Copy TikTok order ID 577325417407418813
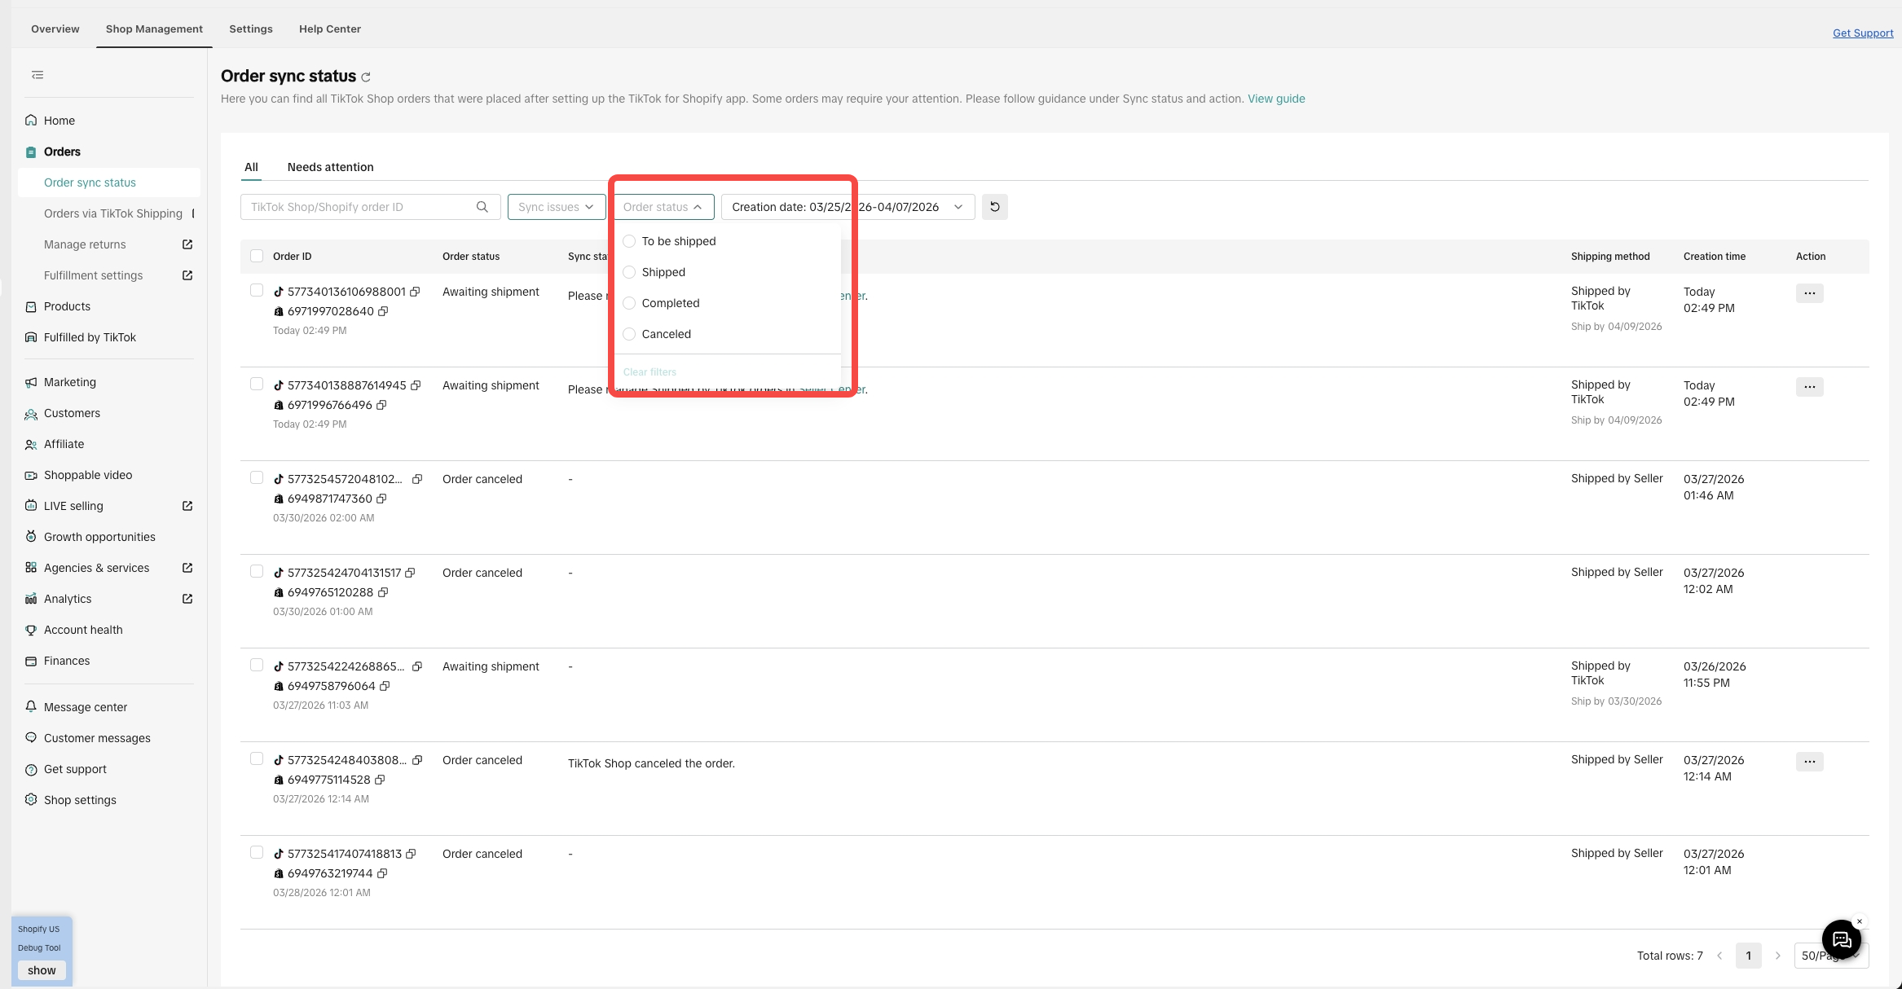 coord(411,854)
